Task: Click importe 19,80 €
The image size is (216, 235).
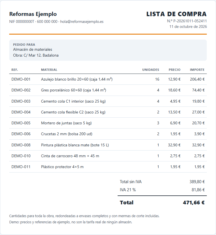Action: (x=198, y=101)
